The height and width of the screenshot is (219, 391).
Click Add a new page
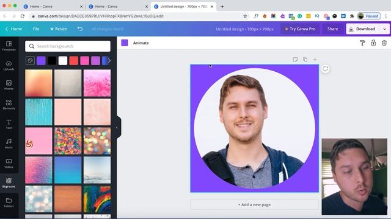pos(254,204)
